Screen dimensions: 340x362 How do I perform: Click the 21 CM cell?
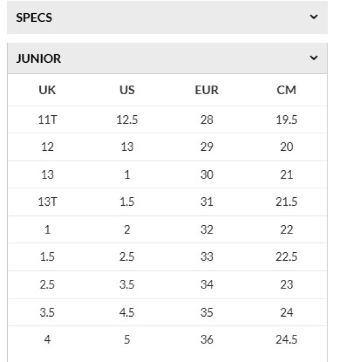pos(286,174)
